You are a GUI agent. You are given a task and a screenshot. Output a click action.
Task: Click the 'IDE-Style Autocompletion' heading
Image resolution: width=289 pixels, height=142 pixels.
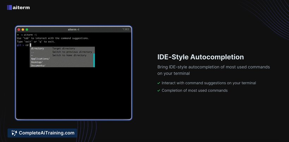click(201, 57)
